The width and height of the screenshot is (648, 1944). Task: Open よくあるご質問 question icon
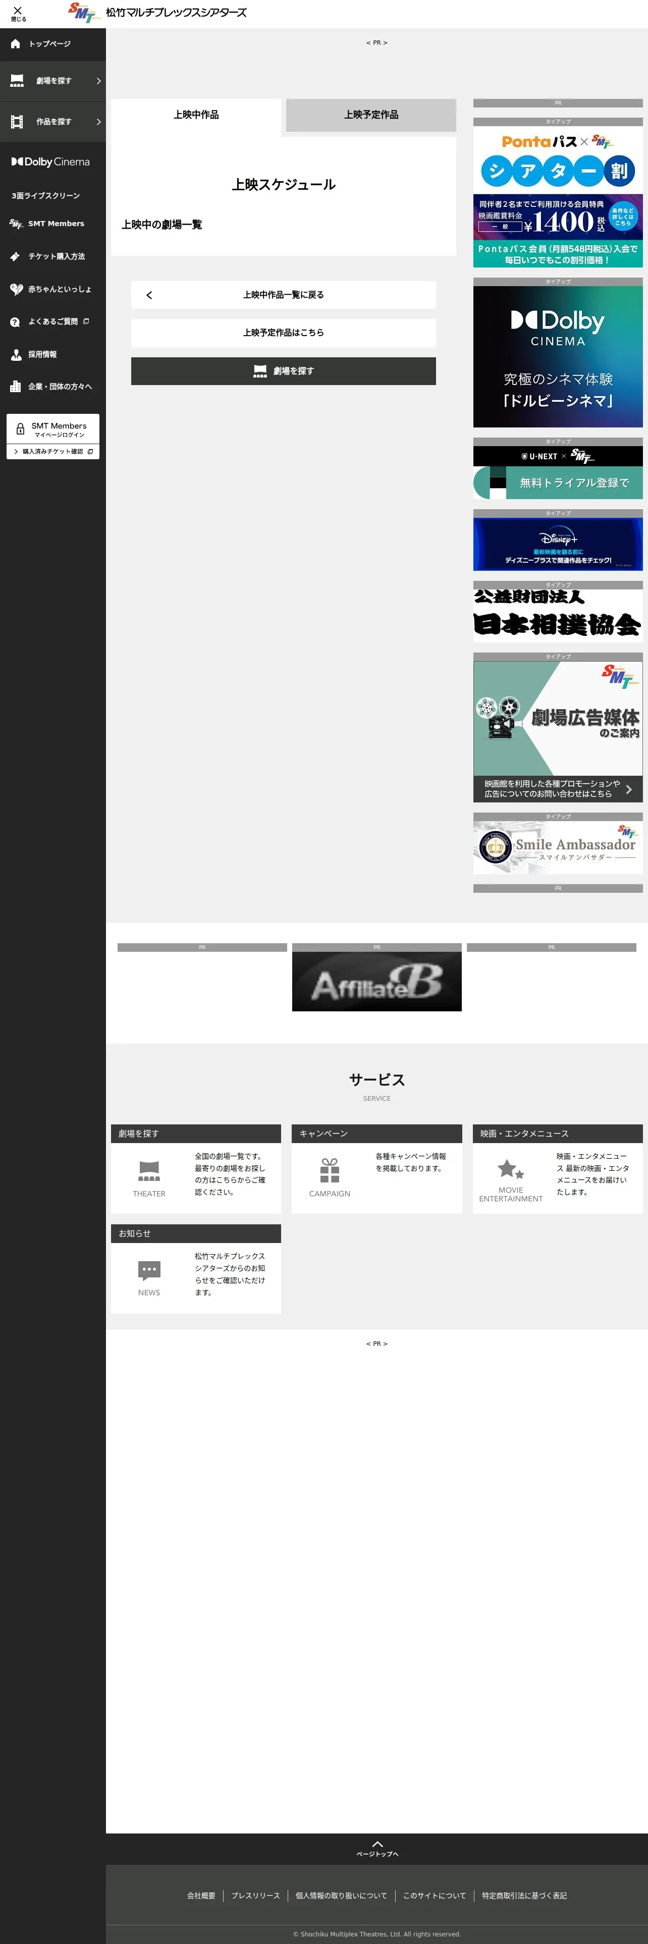(15, 322)
